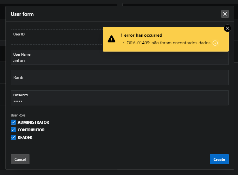
Task: Click the "1 error has occurred" heading
Action: point(141,35)
